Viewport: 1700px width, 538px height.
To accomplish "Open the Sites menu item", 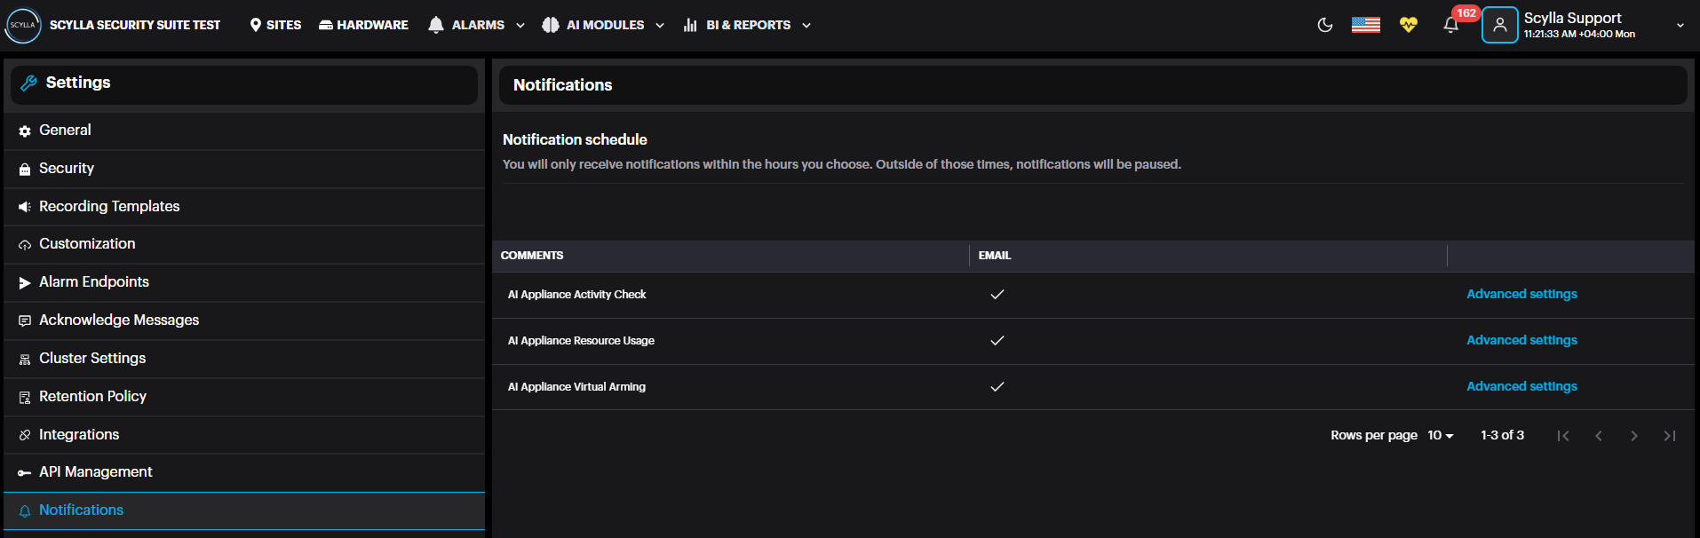I will click(275, 25).
